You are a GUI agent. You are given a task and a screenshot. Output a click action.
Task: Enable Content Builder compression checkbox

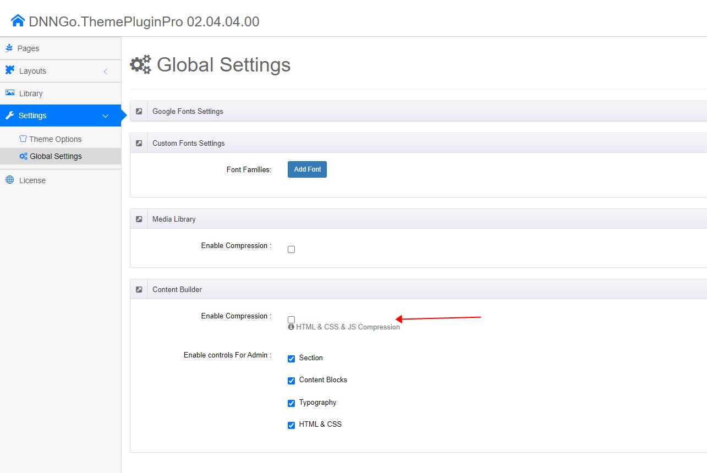pos(292,320)
